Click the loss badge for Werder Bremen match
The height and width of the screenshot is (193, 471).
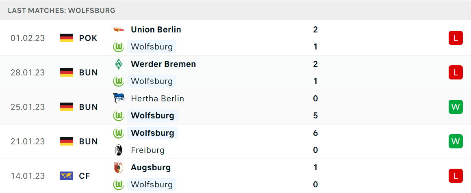click(x=456, y=73)
